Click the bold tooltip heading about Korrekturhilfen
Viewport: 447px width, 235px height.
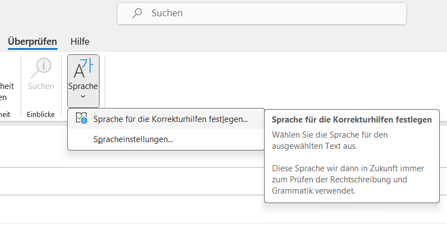351,119
